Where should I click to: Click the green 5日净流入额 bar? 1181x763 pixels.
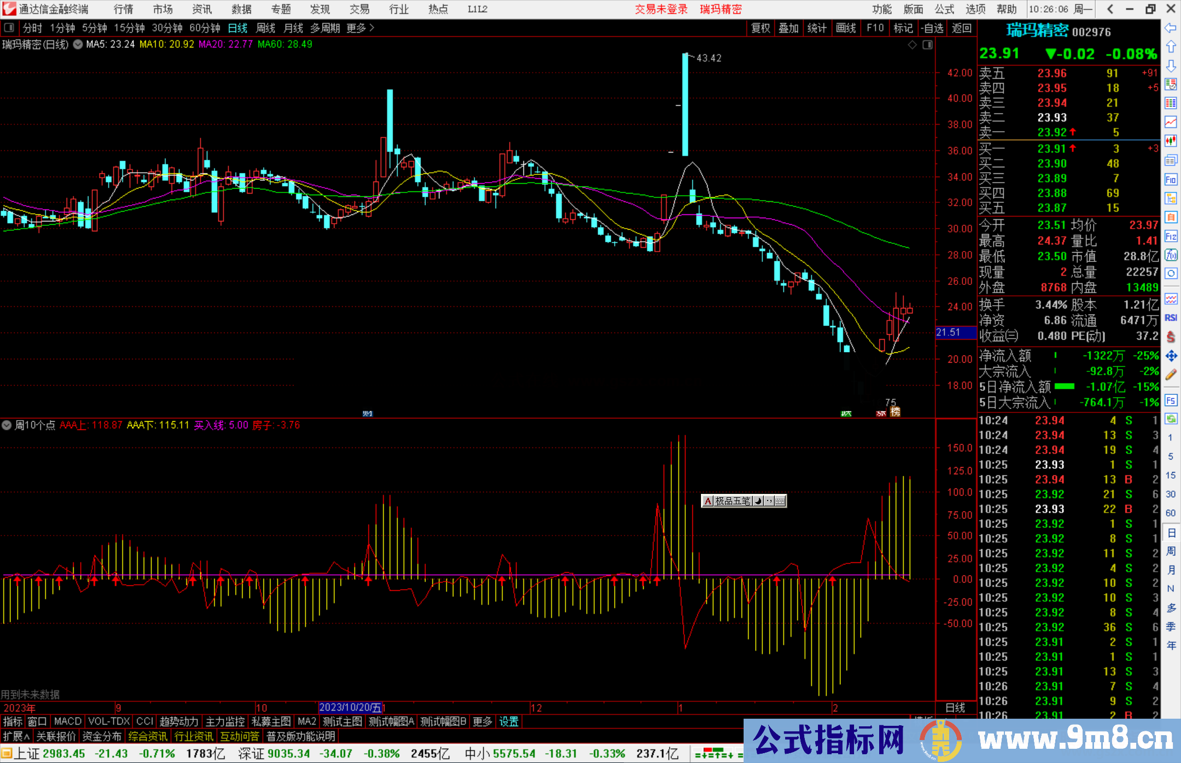point(1064,387)
